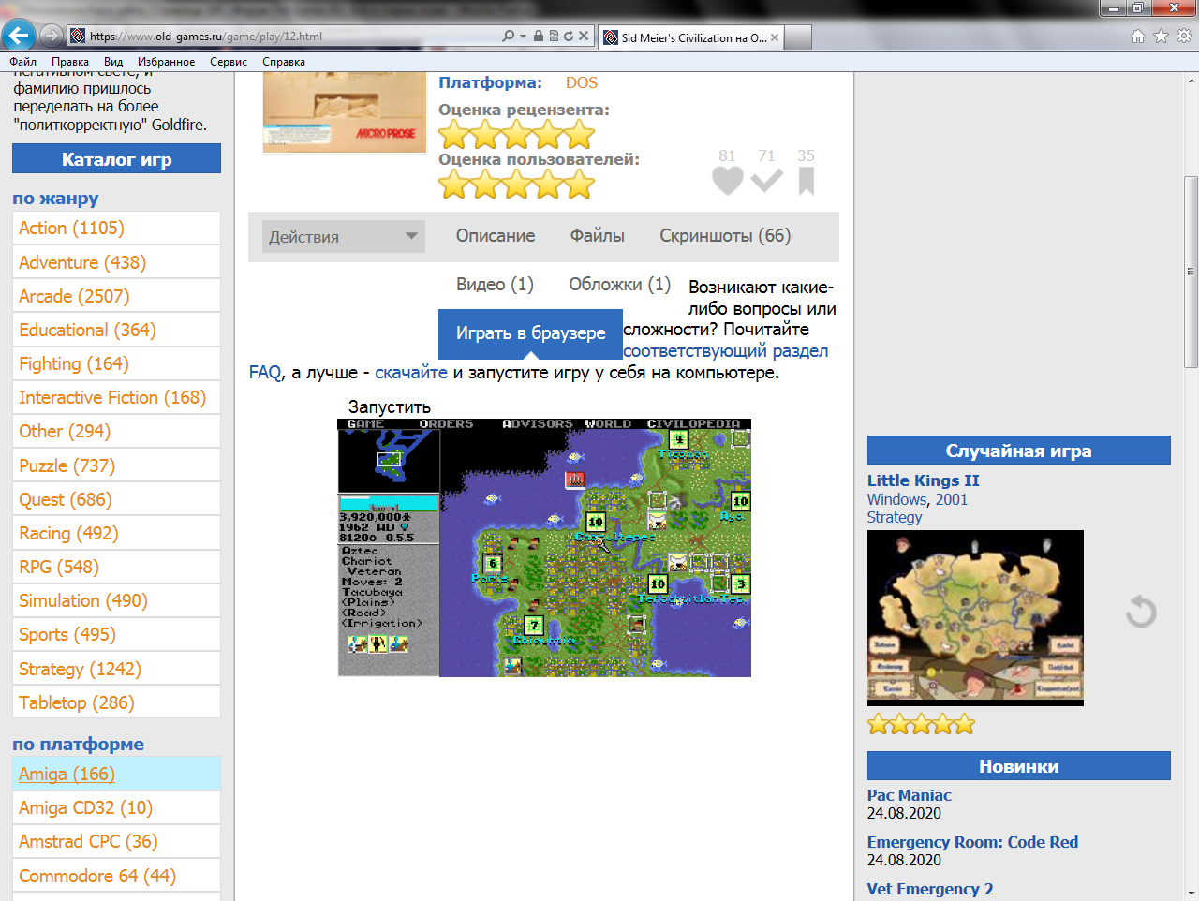The height and width of the screenshot is (901, 1199).
Task: Click the user rating stars row
Action: [517, 185]
